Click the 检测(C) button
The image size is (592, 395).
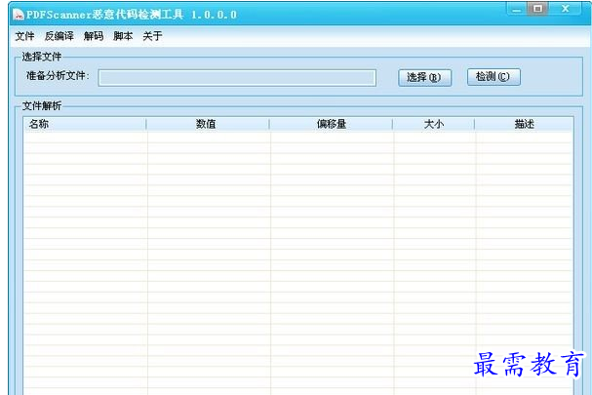pos(493,77)
